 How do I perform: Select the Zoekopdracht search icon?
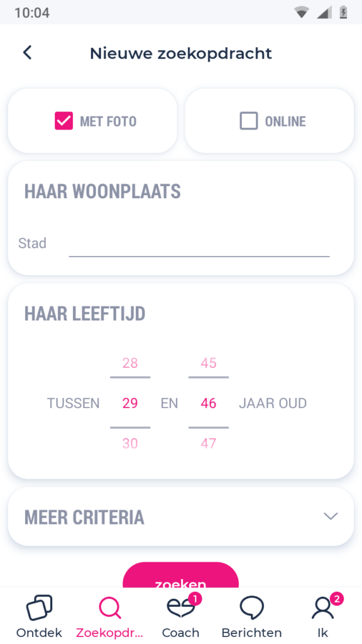click(109, 608)
